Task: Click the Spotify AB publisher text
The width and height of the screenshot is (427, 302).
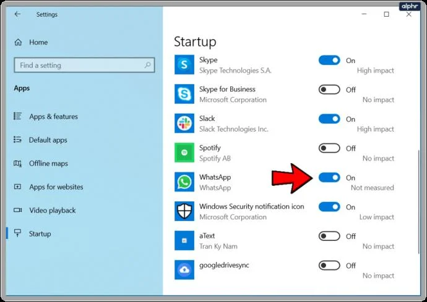Action: click(215, 159)
